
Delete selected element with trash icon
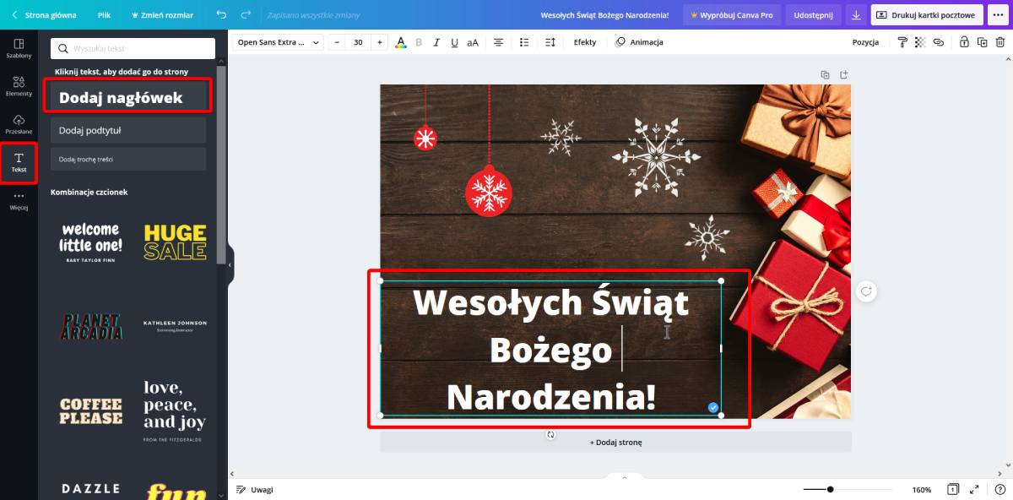1000,42
